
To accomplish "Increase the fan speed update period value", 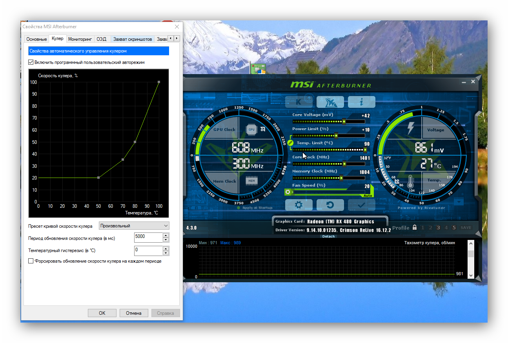I will pos(166,236).
